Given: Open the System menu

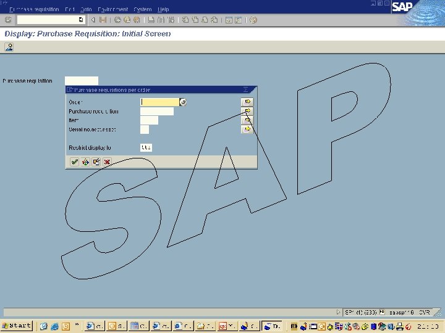Looking at the screenshot, I should [x=143, y=9].
